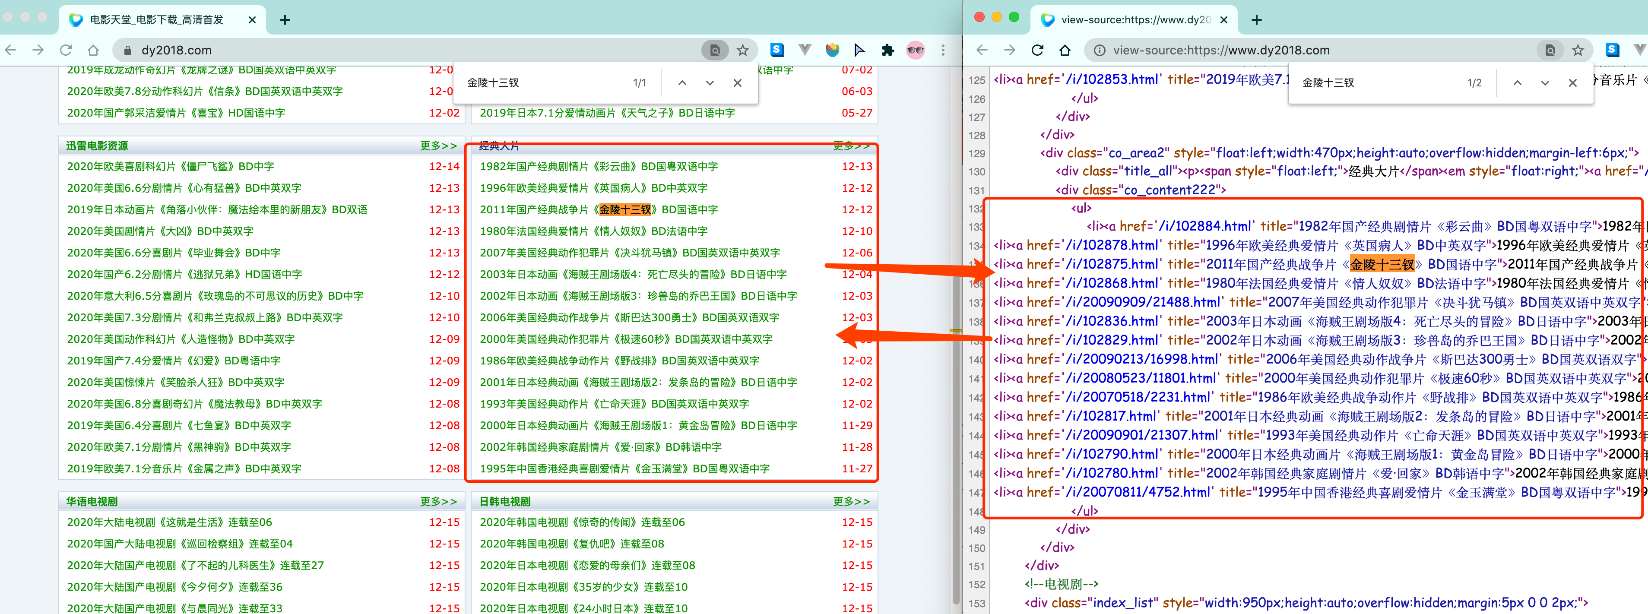The height and width of the screenshot is (614, 1648).
Task: Close the left find bar
Action: pos(738,82)
